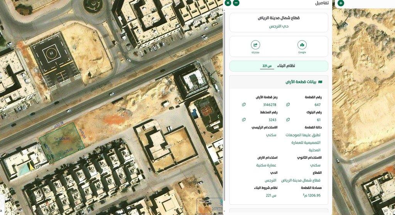Open the building system س 221 link
Viewport: 395px width, 215px height.
click(x=267, y=66)
